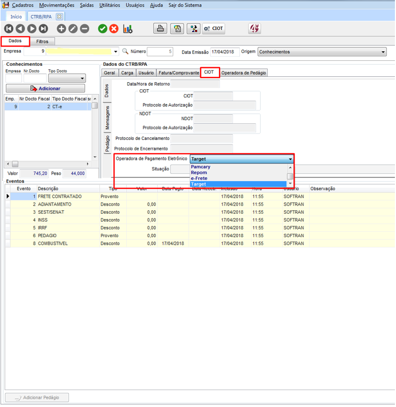Open the CIOT data tab
Viewport: 396px width, 407px height.
209,72
